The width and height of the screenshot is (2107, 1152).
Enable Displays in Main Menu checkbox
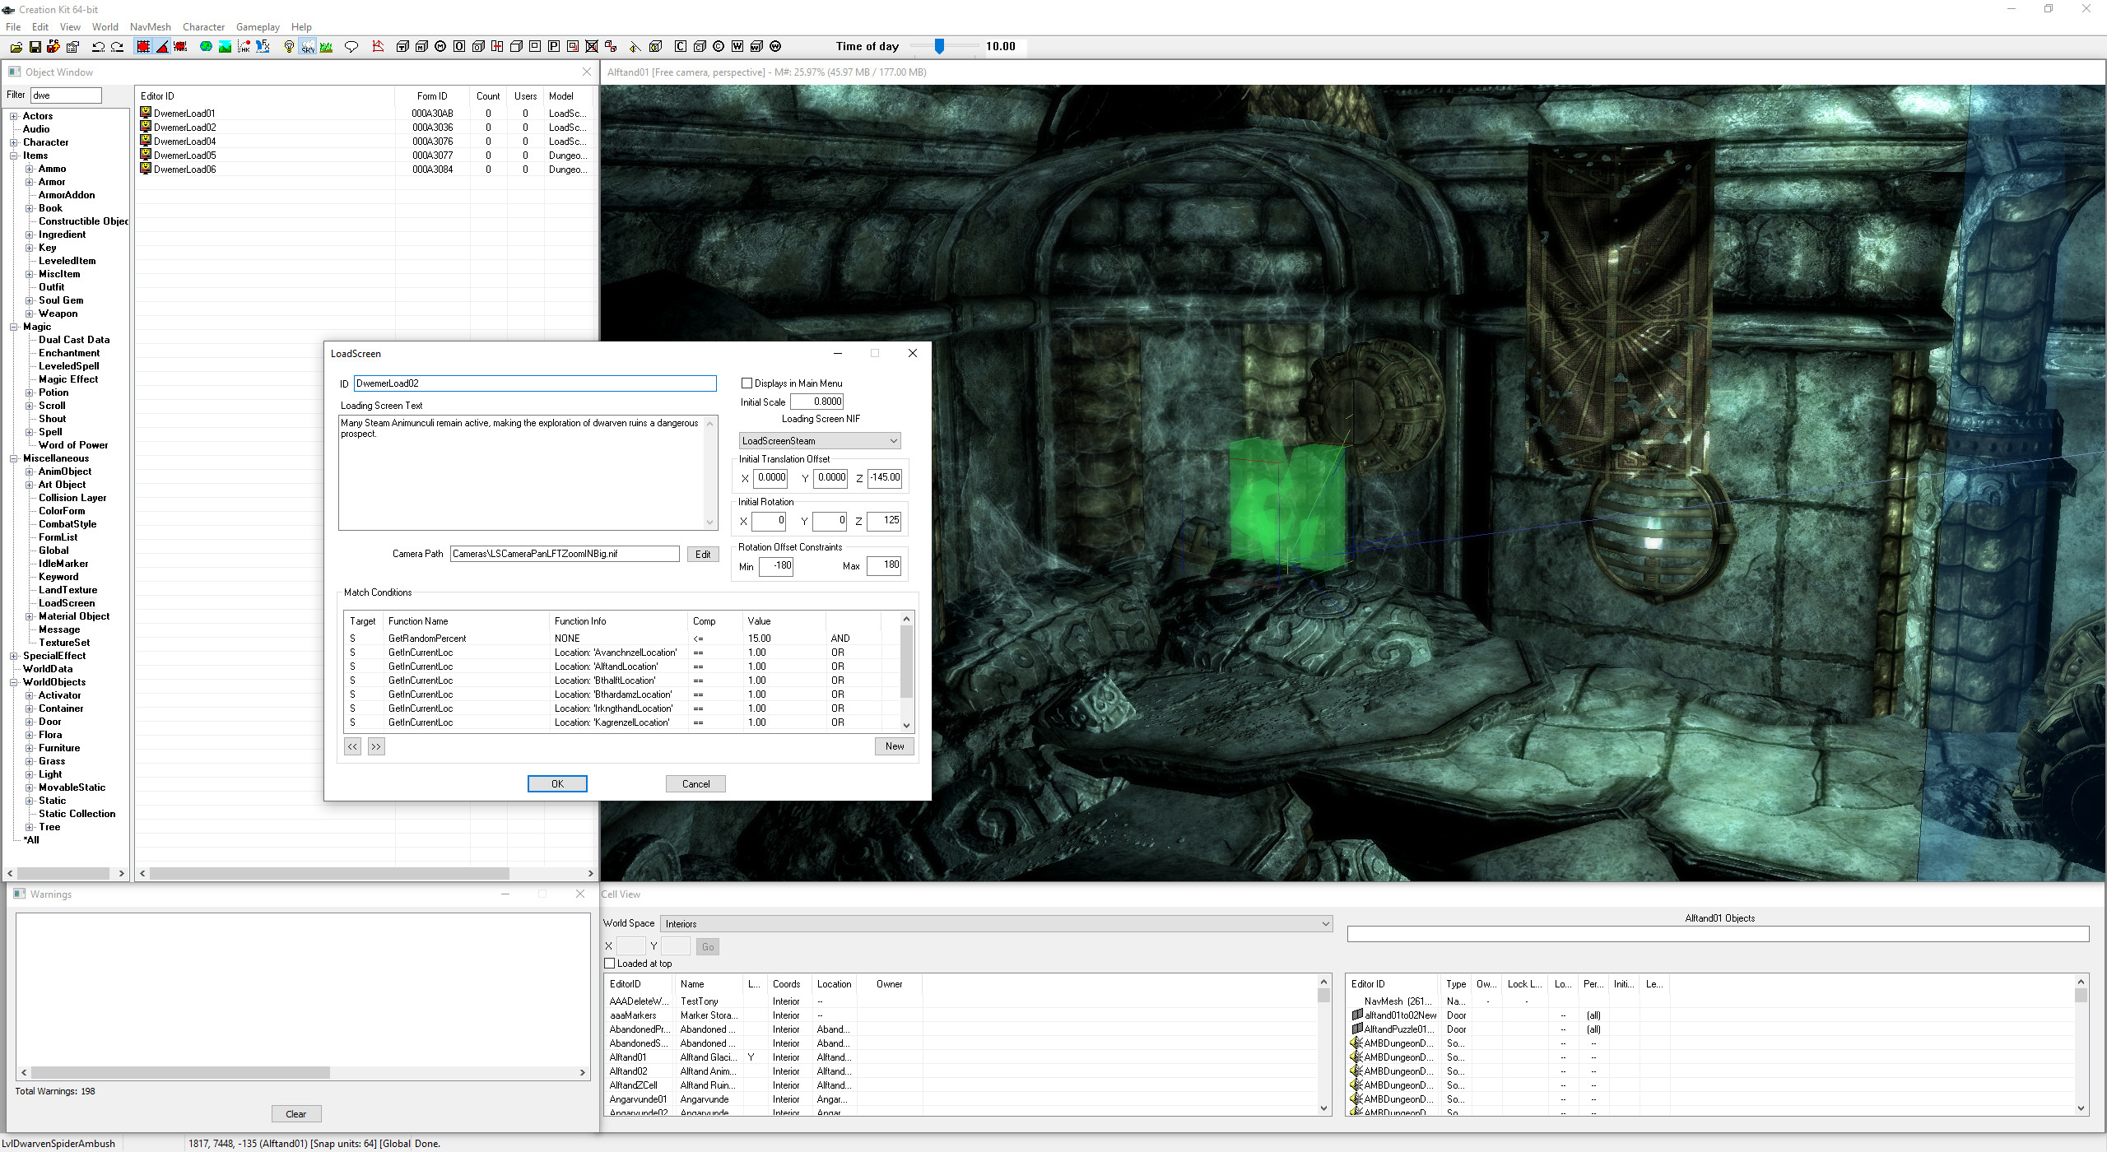click(747, 383)
